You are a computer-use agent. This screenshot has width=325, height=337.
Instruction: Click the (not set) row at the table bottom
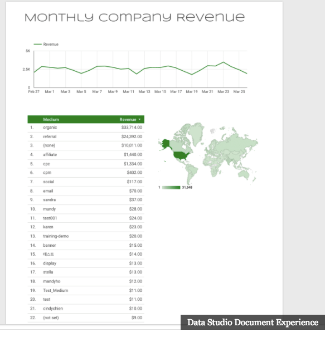pyautogui.click(x=86, y=318)
